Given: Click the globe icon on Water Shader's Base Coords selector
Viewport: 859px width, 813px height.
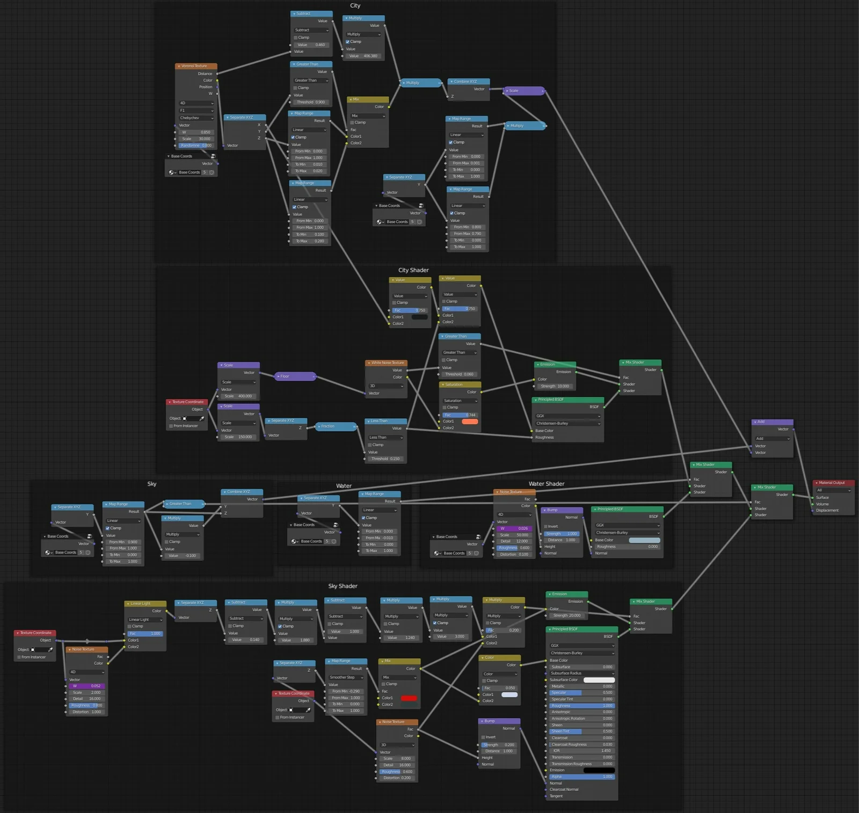Looking at the screenshot, I should [x=436, y=553].
